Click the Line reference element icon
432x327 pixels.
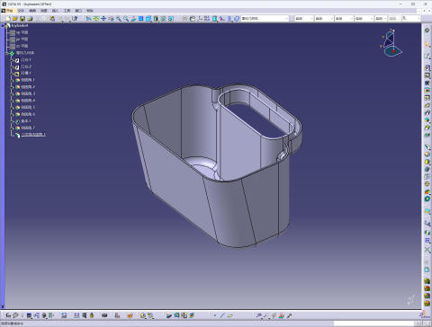pos(222,315)
